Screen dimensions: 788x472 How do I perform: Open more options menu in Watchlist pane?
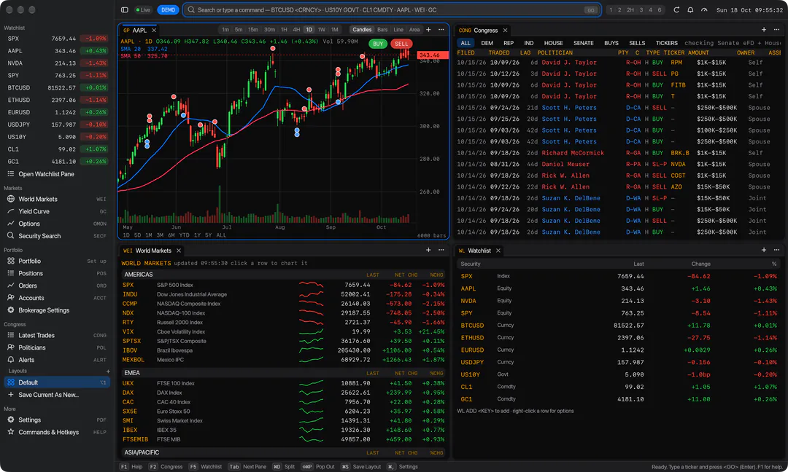point(776,250)
